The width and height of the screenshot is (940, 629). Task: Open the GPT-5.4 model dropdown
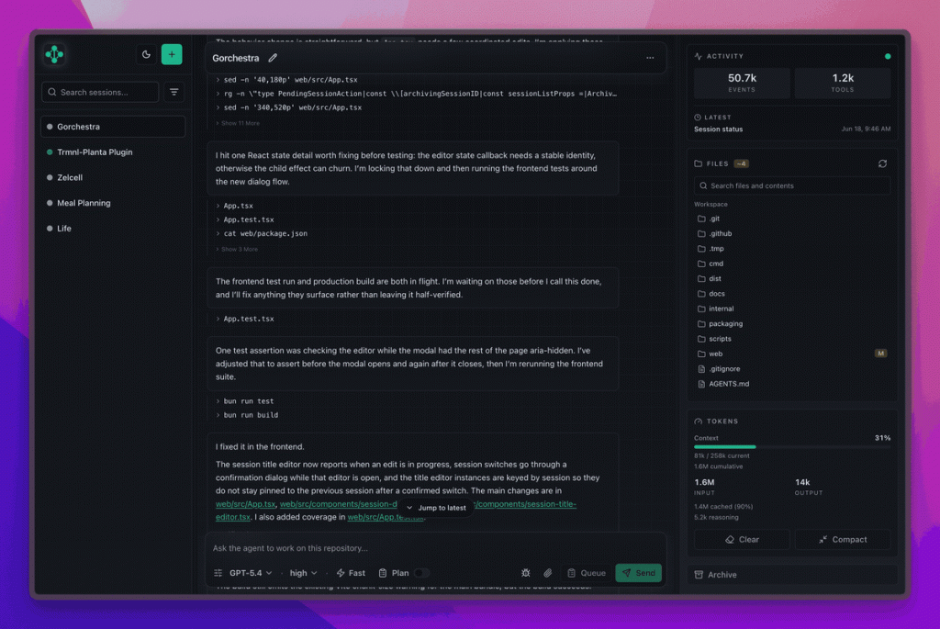[x=251, y=573]
